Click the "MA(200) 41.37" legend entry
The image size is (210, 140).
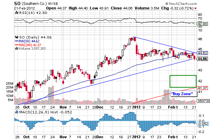click(30, 45)
